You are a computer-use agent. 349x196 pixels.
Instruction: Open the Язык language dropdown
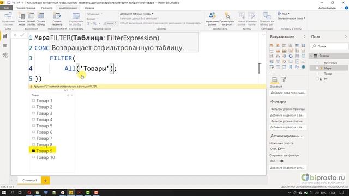point(284,14)
